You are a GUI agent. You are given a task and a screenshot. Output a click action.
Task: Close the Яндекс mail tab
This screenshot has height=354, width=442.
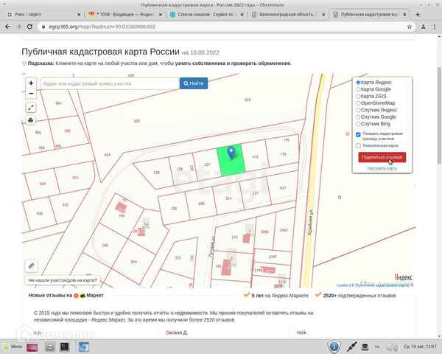pos(161,15)
